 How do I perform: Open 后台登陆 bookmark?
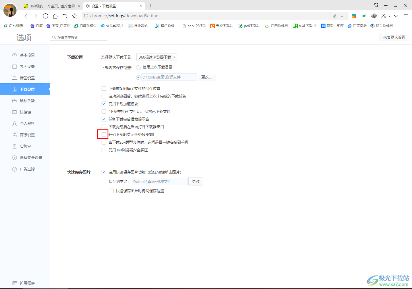tap(14, 26)
